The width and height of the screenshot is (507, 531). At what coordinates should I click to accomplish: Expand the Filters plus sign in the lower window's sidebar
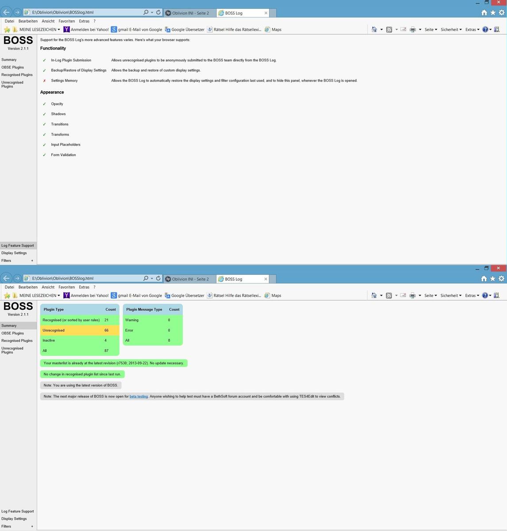tap(32, 527)
